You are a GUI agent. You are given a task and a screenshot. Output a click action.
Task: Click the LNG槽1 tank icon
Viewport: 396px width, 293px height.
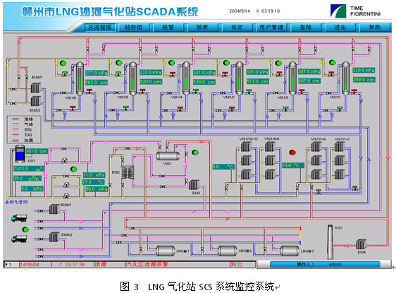point(166,251)
